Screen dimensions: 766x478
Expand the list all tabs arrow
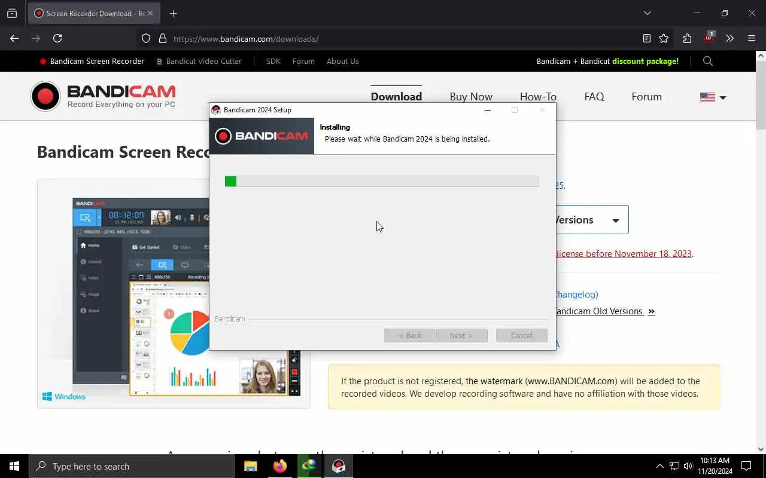(x=647, y=13)
